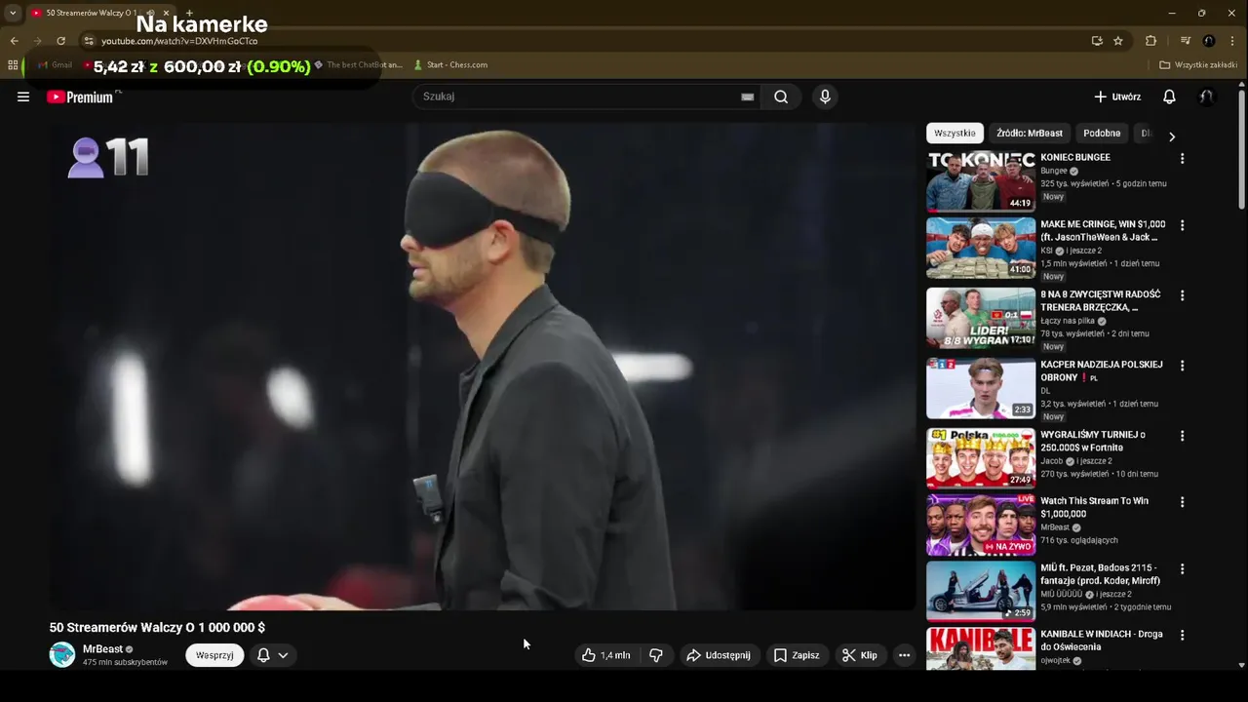The width and height of the screenshot is (1248, 702).
Task: Open Gmail bookmark
Action: [55, 65]
